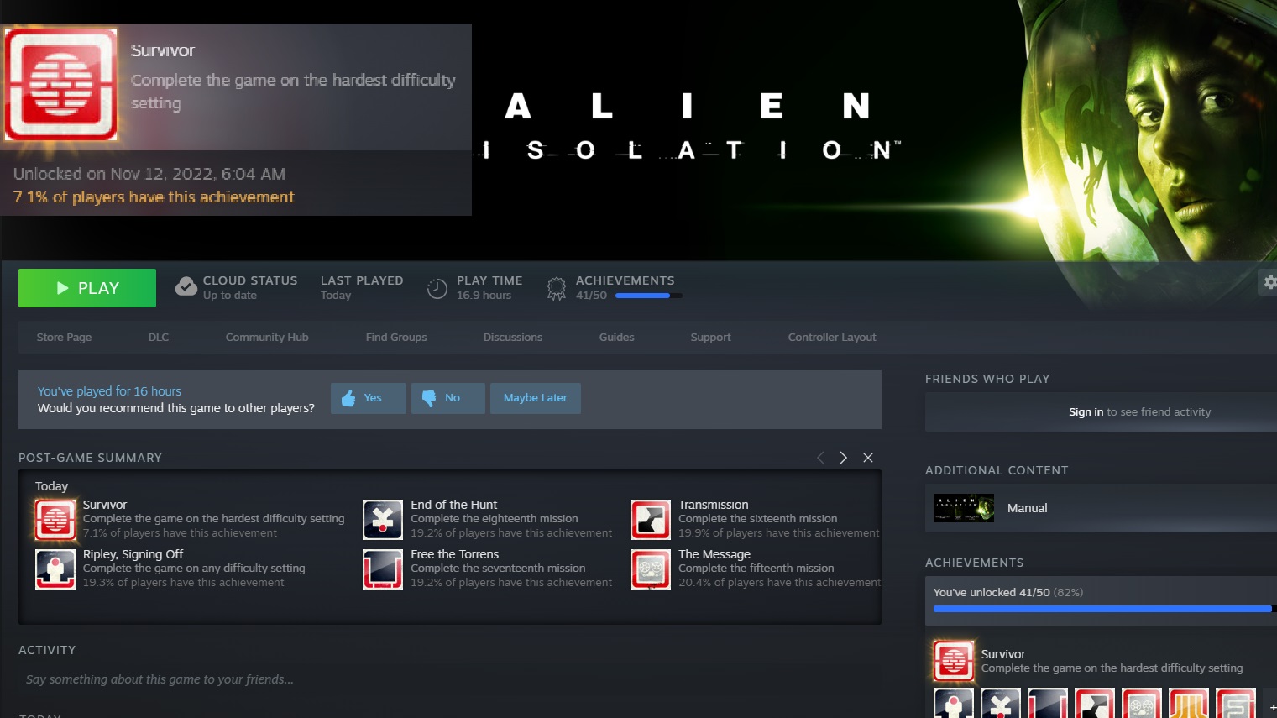Click the Manual thumbnail image
The width and height of the screenshot is (1277, 718).
pos(964,508)
